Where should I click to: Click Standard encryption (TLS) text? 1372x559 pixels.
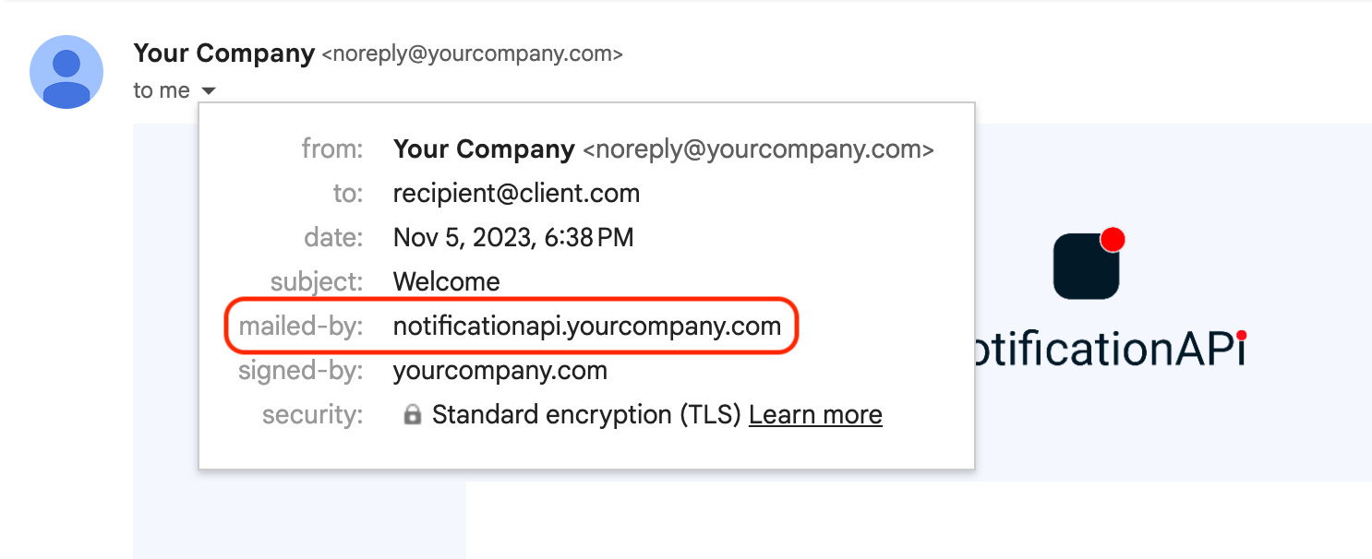click(587, 415)
